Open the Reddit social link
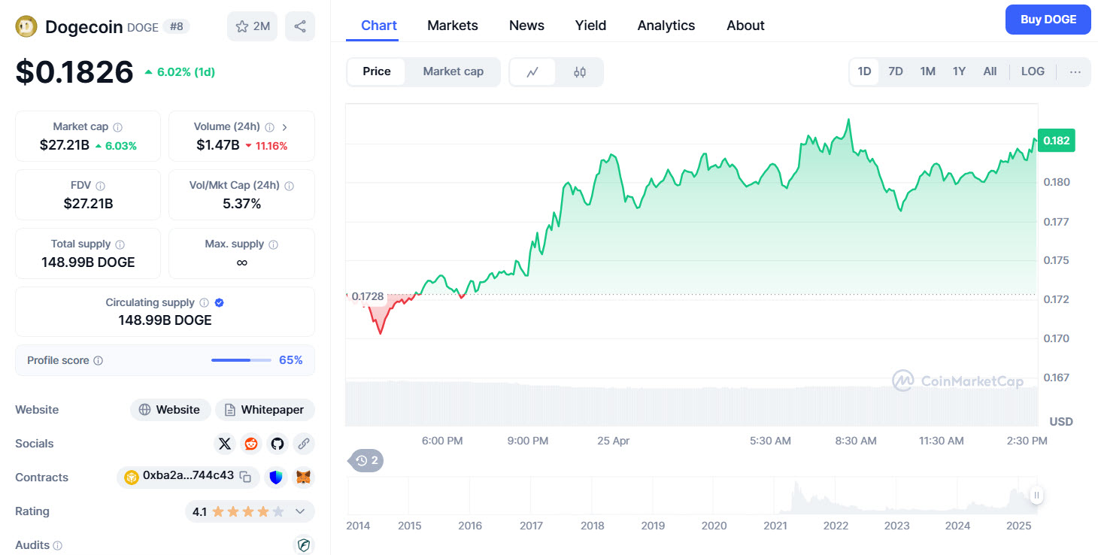The image size is (1098, 555). (x=251, y=444)
